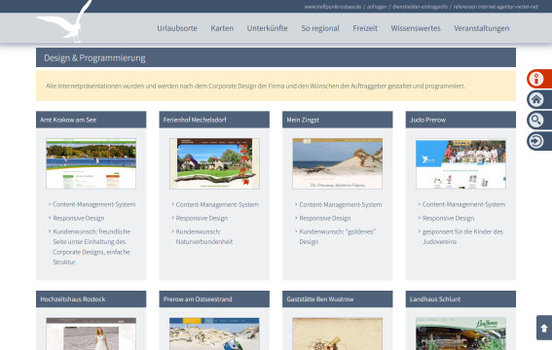Viewport: 552px width, 350px height.
Task: Jump to top with the up arrow button
Action: pos(544,328)
